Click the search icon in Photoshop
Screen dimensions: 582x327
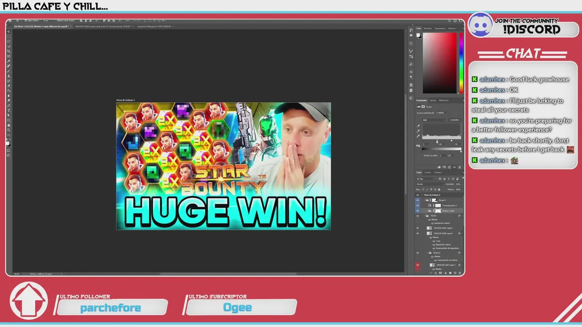(x=449, y=20)
